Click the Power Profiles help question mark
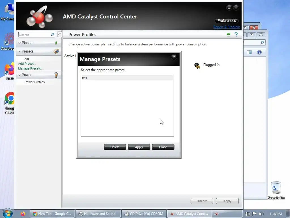 [236, 34]
